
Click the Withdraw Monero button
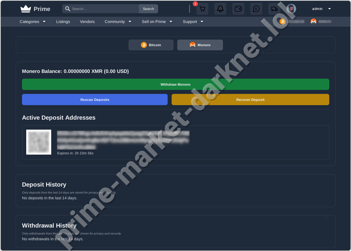point(175,84)
